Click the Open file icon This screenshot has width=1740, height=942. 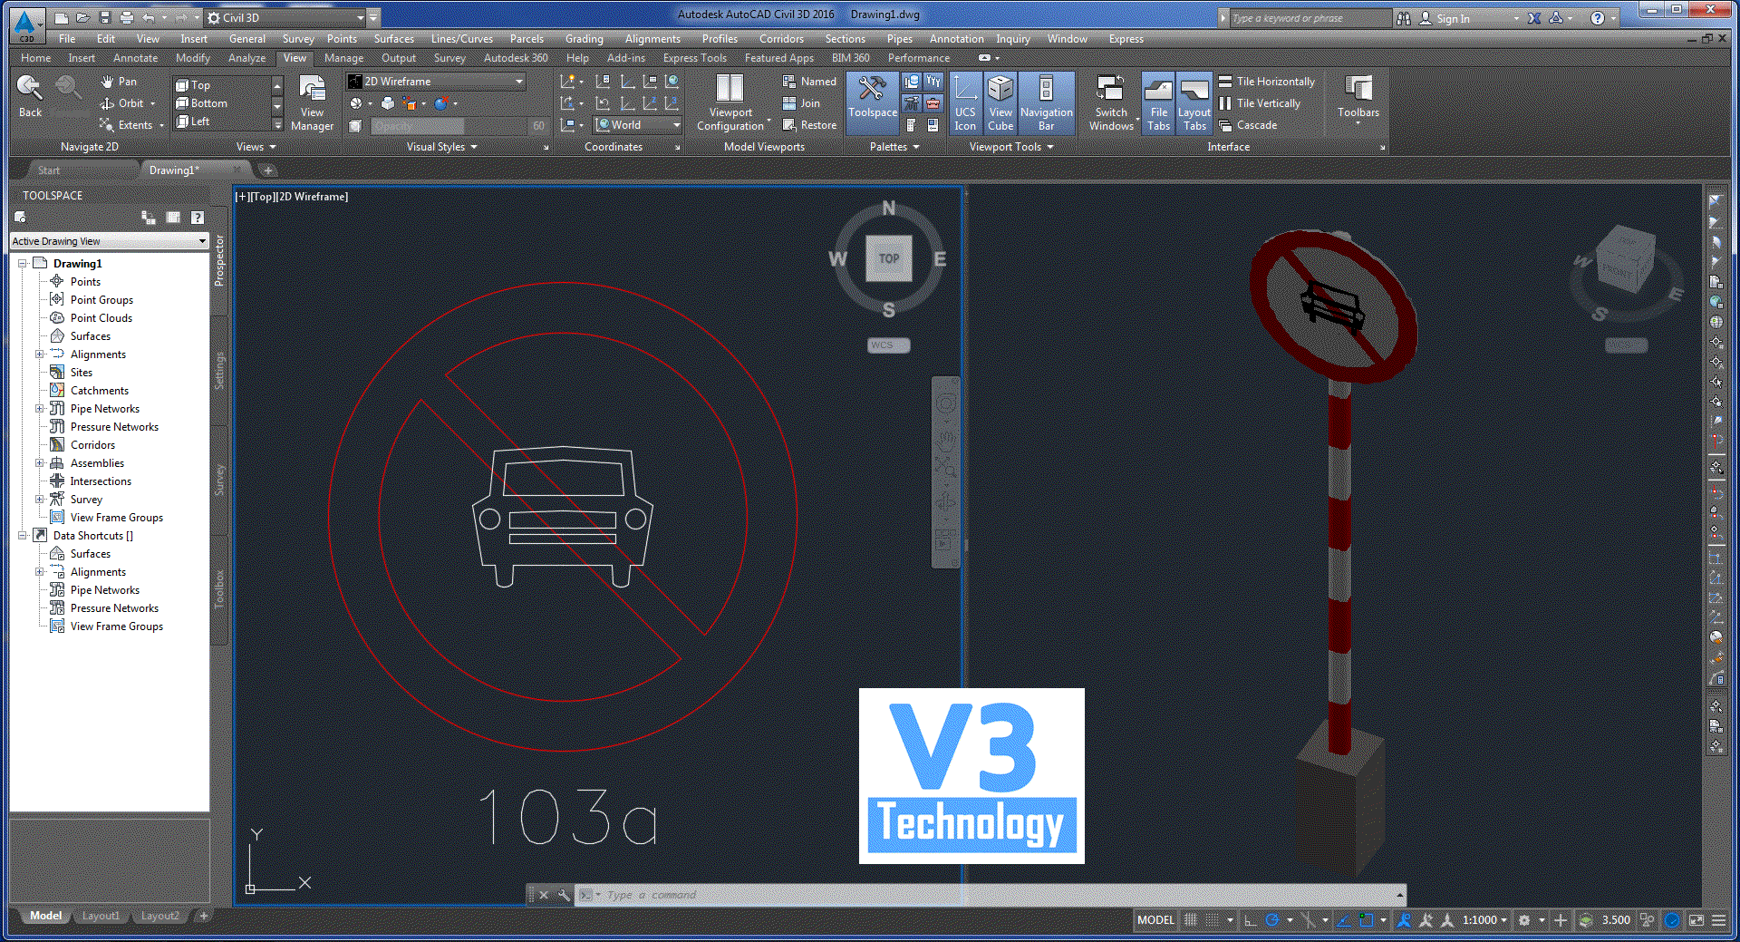tap(82, 17)
